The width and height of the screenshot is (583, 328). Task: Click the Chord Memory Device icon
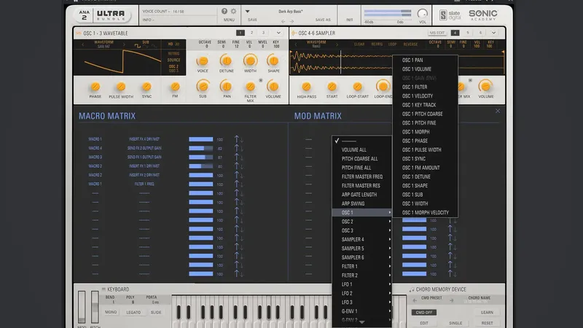412,289
